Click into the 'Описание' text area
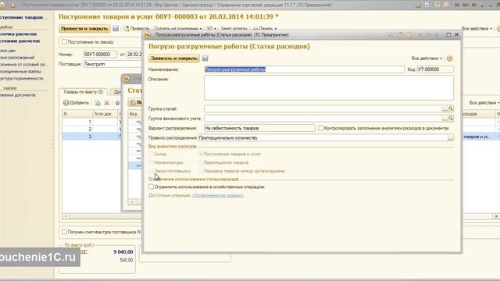The width and height of the screenshot is (500, 281). tap(329, 87)
